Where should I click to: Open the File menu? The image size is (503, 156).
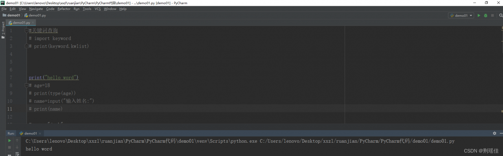[x=4, y=9]
